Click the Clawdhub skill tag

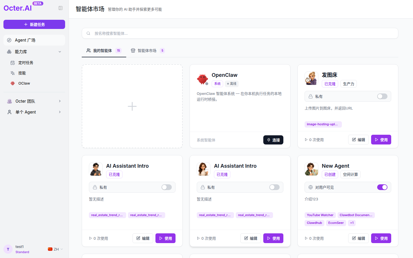(x=314, y=223)
